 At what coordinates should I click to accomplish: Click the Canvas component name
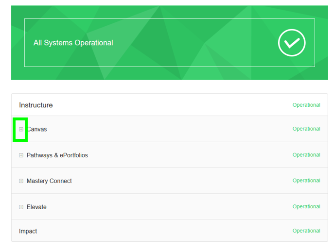[37, 129]
